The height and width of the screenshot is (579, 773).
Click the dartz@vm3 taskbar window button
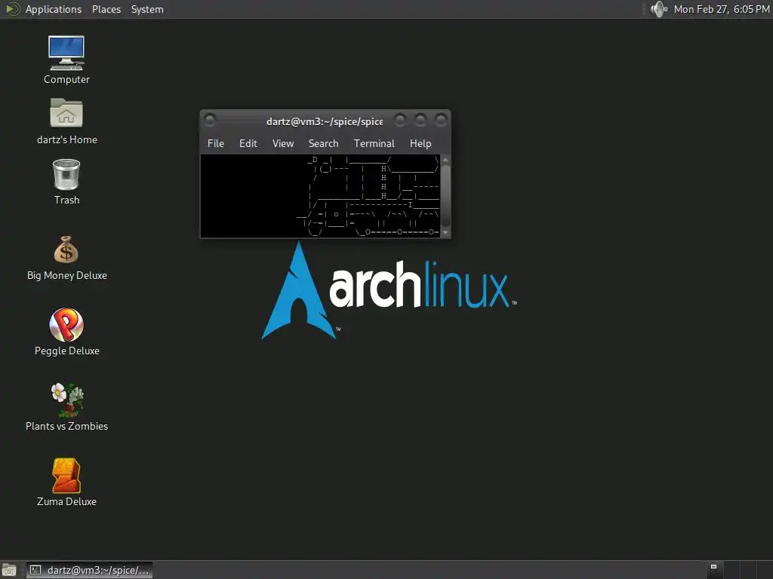[x=89, y=570]
